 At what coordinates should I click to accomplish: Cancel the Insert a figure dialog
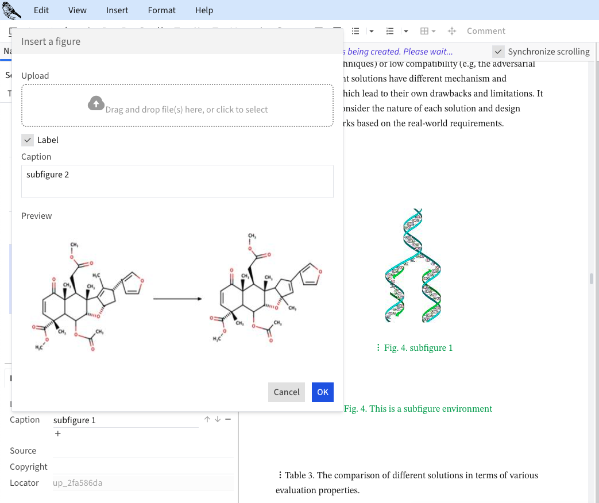pos(286,392)
